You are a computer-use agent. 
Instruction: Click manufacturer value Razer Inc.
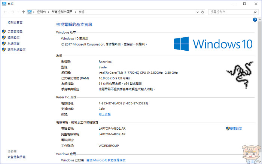pyautogui.click(x=105, y=62)
